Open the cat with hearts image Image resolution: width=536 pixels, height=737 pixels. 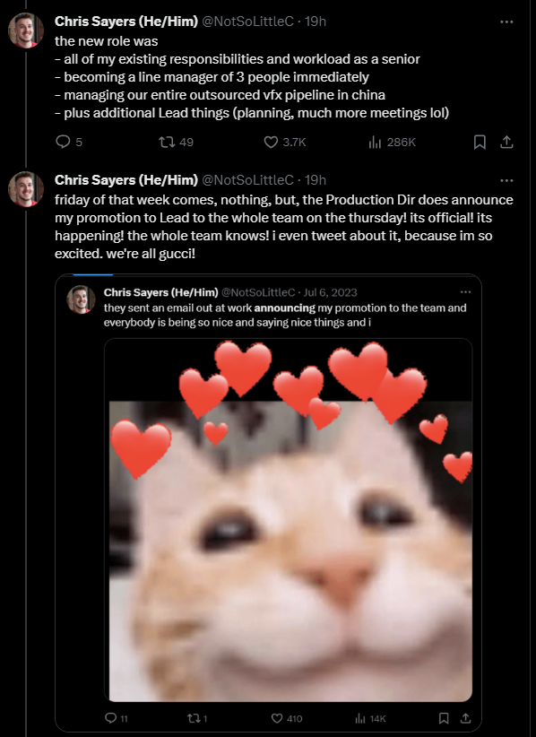click(288, 520)
